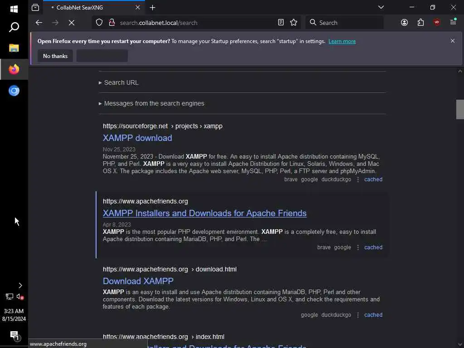Expand Messages from the search engines
This screenshot has height=348, width=464.
pos(151,103)
